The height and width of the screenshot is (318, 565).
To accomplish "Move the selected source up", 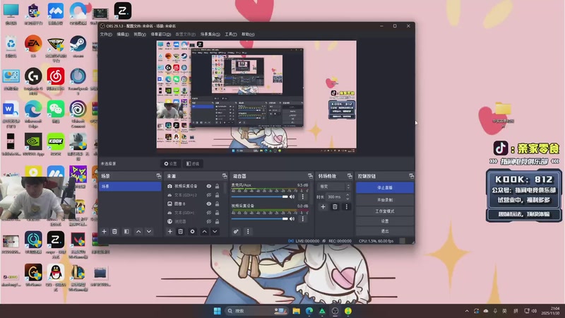I will (x=204, y=232).
